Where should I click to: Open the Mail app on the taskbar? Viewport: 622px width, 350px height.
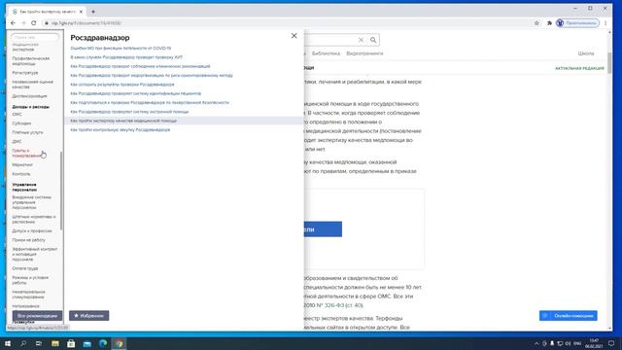[x=87, y=343]
